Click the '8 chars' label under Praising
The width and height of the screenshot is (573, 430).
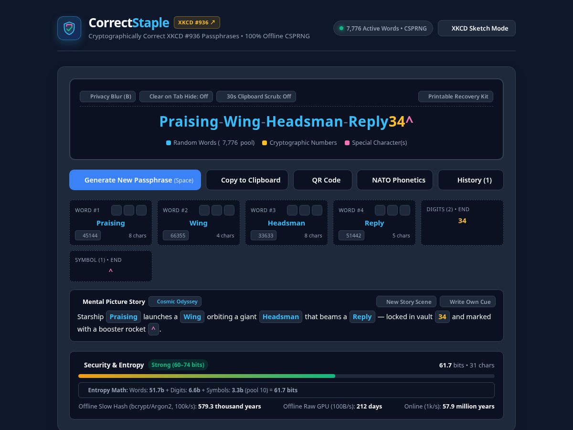point(138,236)
